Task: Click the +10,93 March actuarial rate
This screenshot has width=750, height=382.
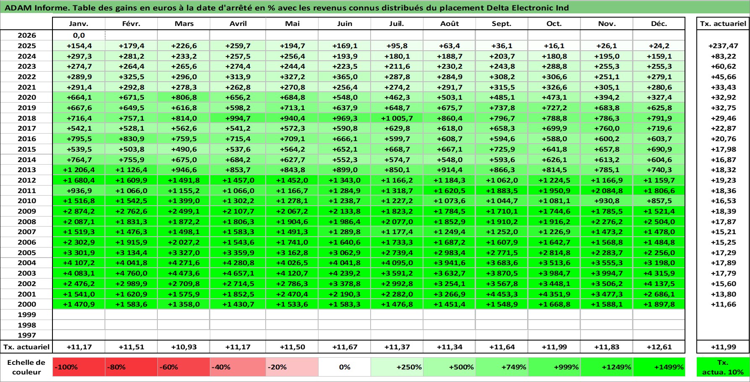Action: pos(184,347)
